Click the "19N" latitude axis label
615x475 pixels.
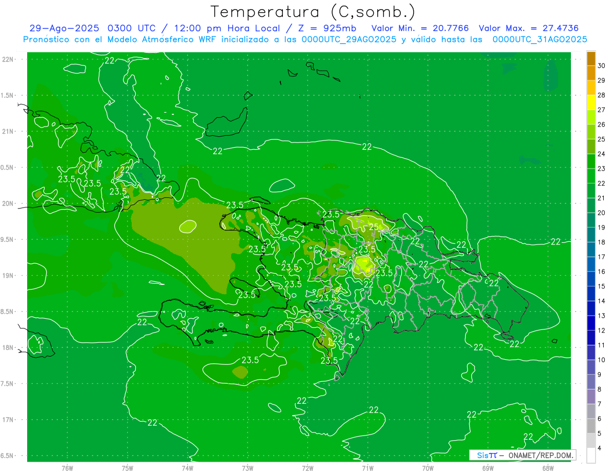pyautogui.click(x=9, y=276)
